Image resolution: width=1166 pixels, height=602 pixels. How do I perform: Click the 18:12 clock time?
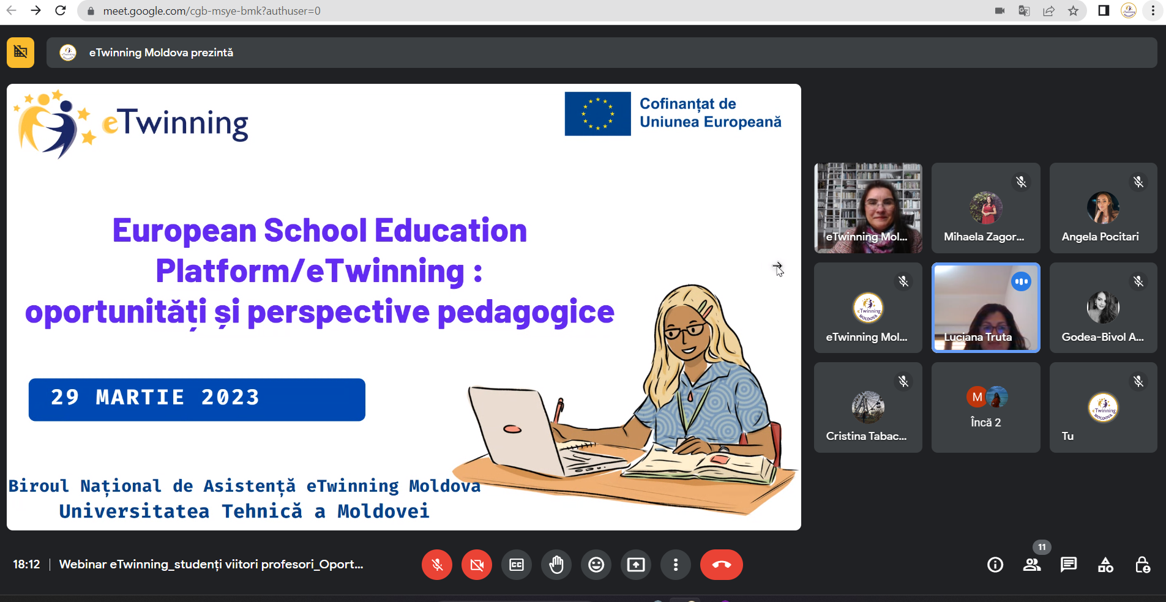26,564
